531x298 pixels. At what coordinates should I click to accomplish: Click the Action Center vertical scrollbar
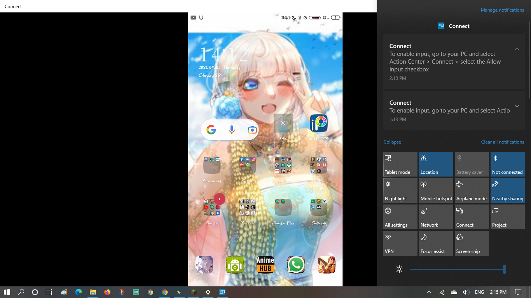point(529,60)
